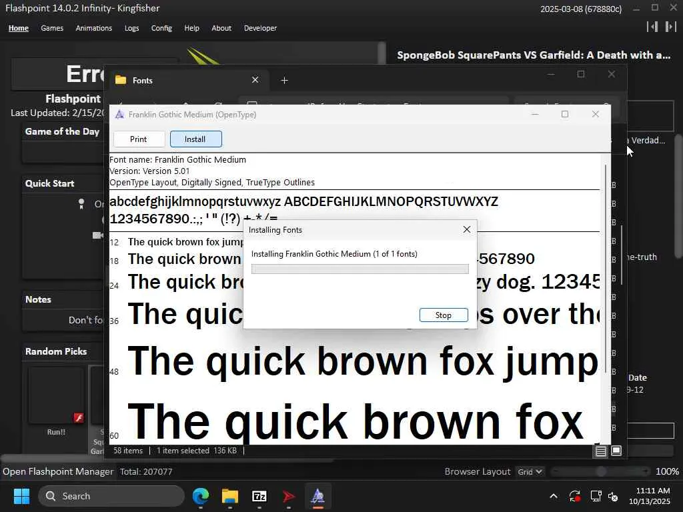Image resolution: width=683 pixels, height=512 pixels.
Task: Click the Run!! random pick thumbnail
Action: pyautogui.click(x=56, y=396)
